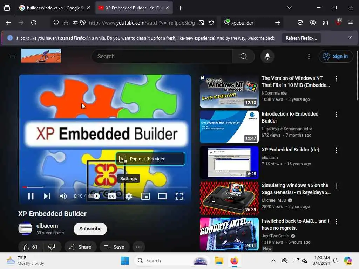The width and height of the screenshot is (359, 269).
Task: Switch to miniplayer mode
Action: pos(145,196)
